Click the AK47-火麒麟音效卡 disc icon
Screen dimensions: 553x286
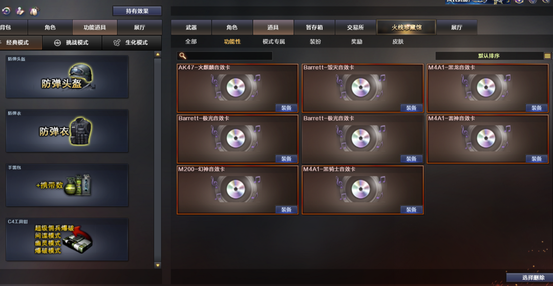(236, 87)
